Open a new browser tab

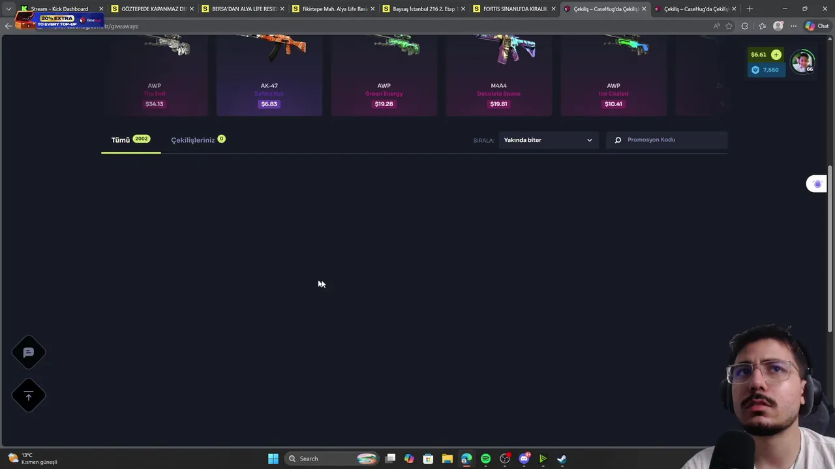750,9
